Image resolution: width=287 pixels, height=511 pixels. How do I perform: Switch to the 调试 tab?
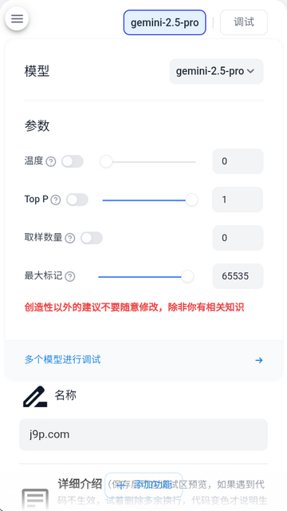(x=244, y=22)
